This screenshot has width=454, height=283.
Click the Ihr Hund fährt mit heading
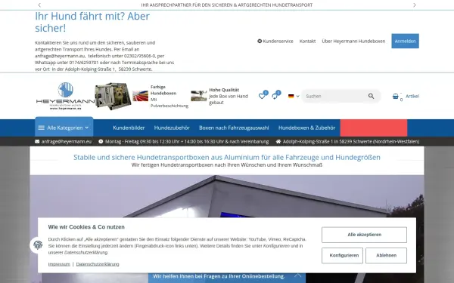[x=92, y=22]
